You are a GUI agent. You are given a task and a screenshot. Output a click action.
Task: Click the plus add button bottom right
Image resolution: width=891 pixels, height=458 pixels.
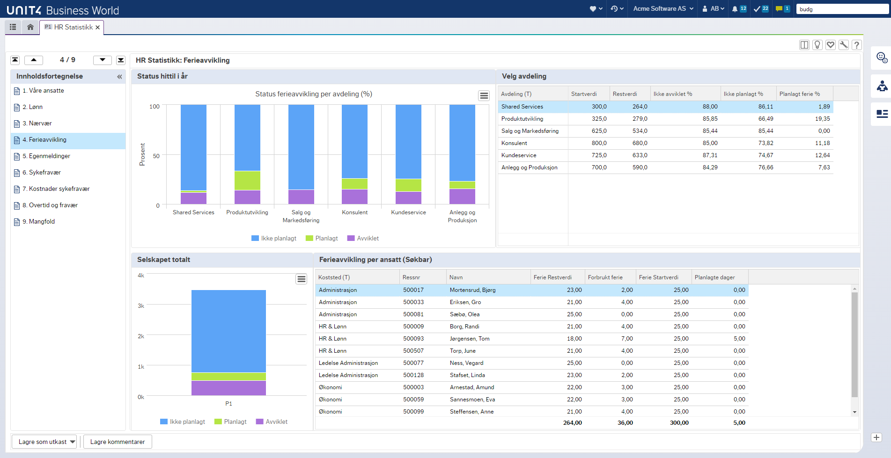(x=876, y=437)
